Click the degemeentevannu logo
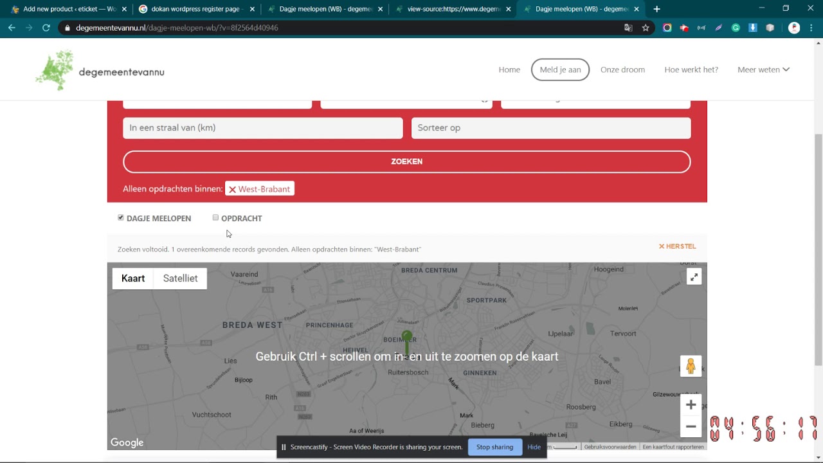The image size is (823, 463). [100, 71]
